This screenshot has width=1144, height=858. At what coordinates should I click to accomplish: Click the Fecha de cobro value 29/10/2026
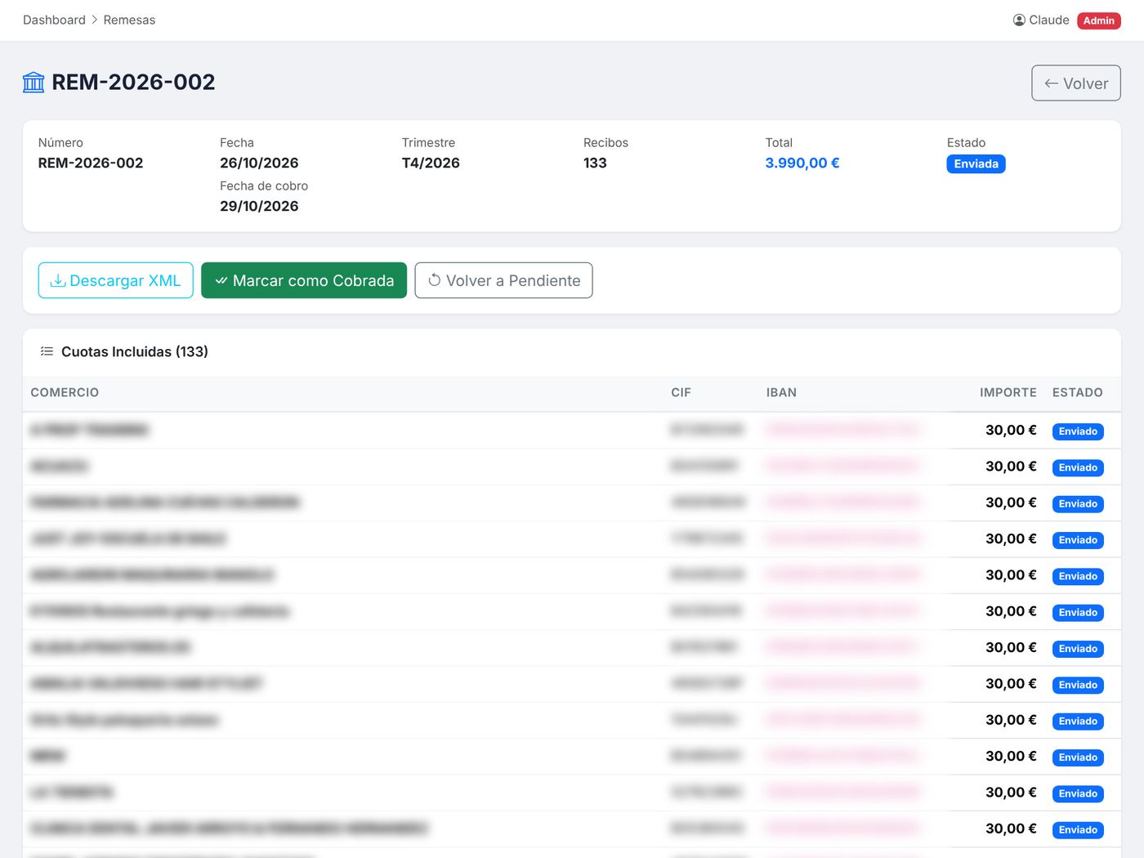259,206
